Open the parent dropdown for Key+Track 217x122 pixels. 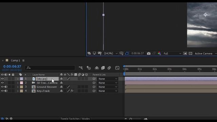[107, 91]
